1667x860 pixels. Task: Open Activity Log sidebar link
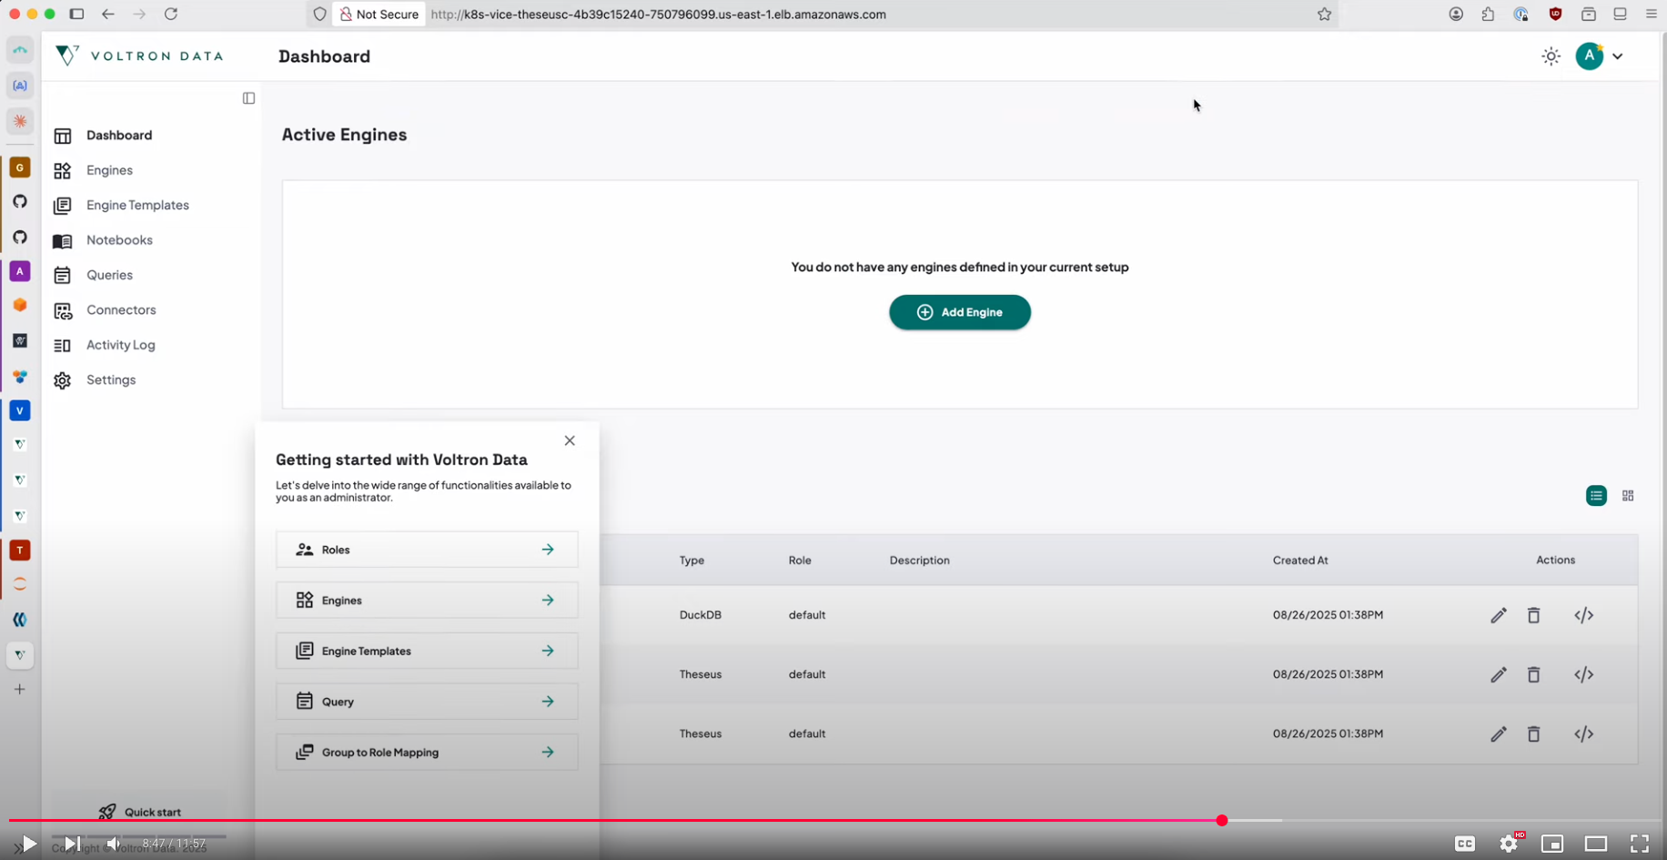click(x=120, y=345)
